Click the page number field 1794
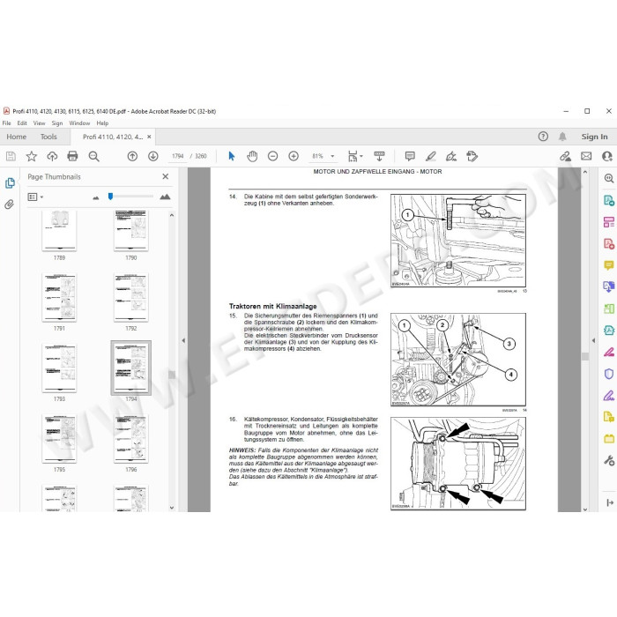617x617 pixels. coord(178,156)
